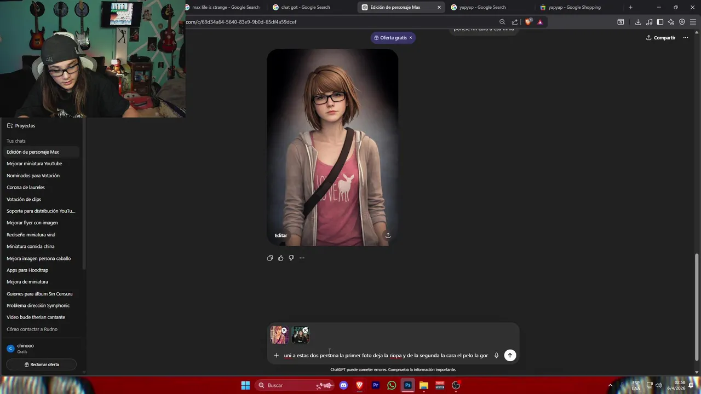Open the browser downloads icon

pos(638,22)
